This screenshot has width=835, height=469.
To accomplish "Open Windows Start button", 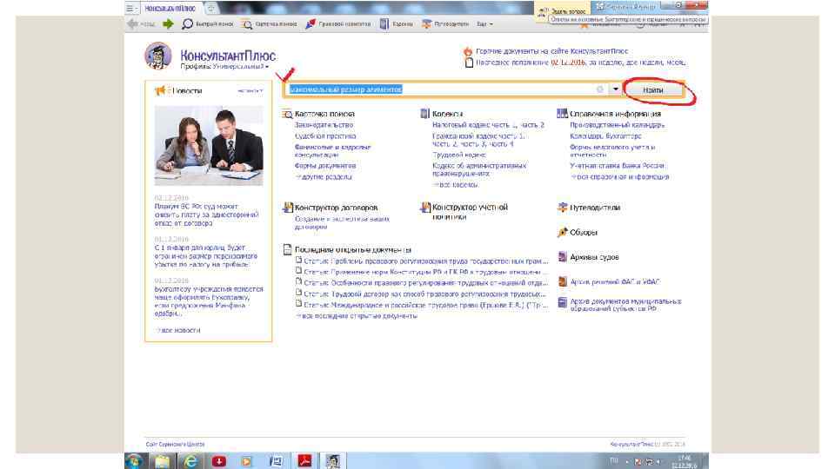I will 134,461.
